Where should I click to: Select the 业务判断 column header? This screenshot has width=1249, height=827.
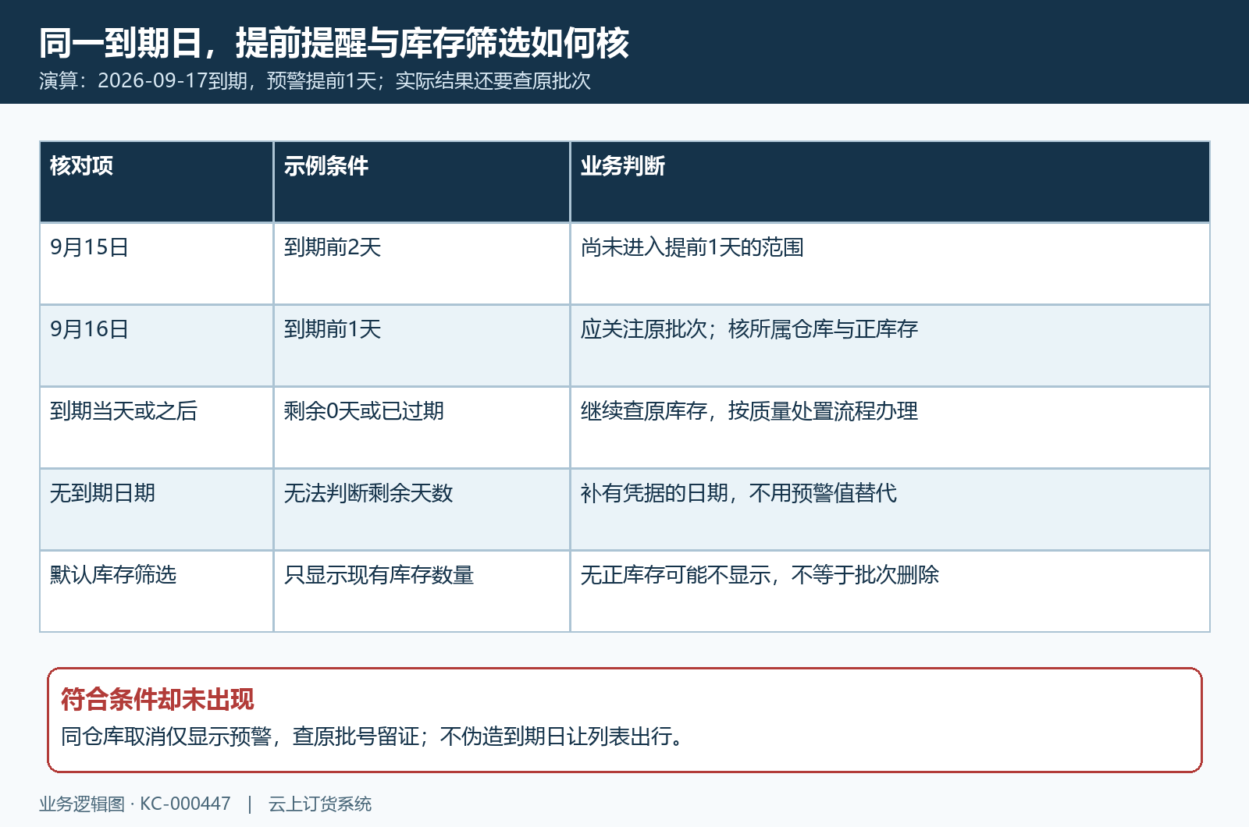(x=890, y=182)
